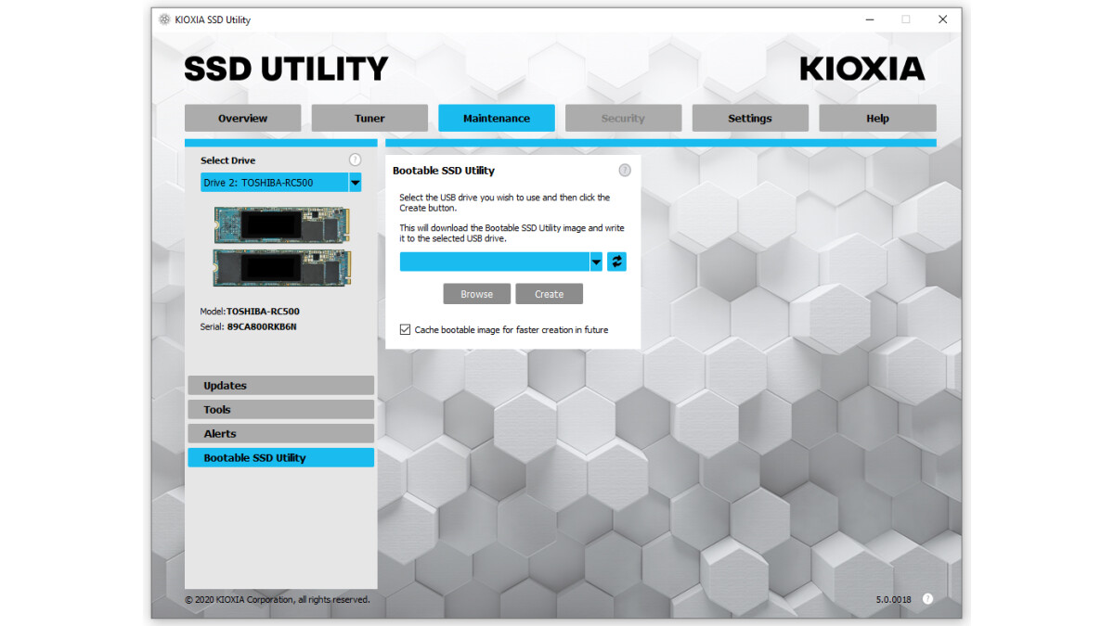Click the upper SSD drive image thumbnail
Image resolution: width=1114 pixels, height=626 pixels.
tap(281, 223)
